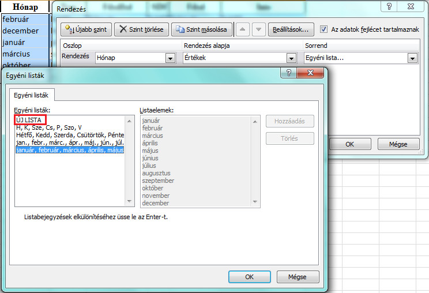The image size is (429, 293).
Task: Click the Szint másolása button
Action: pos(202,29)
